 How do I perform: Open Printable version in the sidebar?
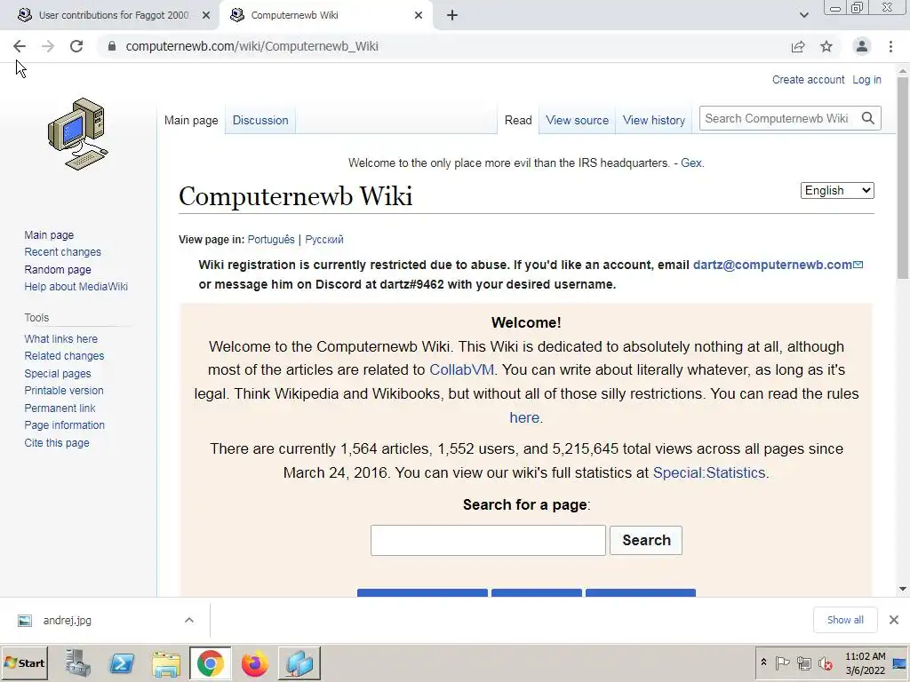point(64,391)
